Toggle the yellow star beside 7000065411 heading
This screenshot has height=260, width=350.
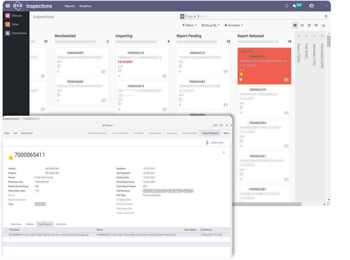[x=11, y=158]
